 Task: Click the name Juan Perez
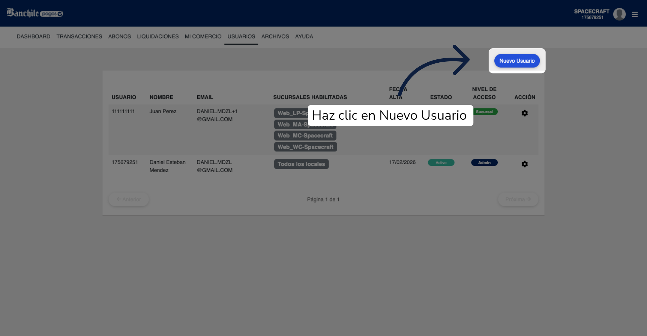(x=163, y=112)
